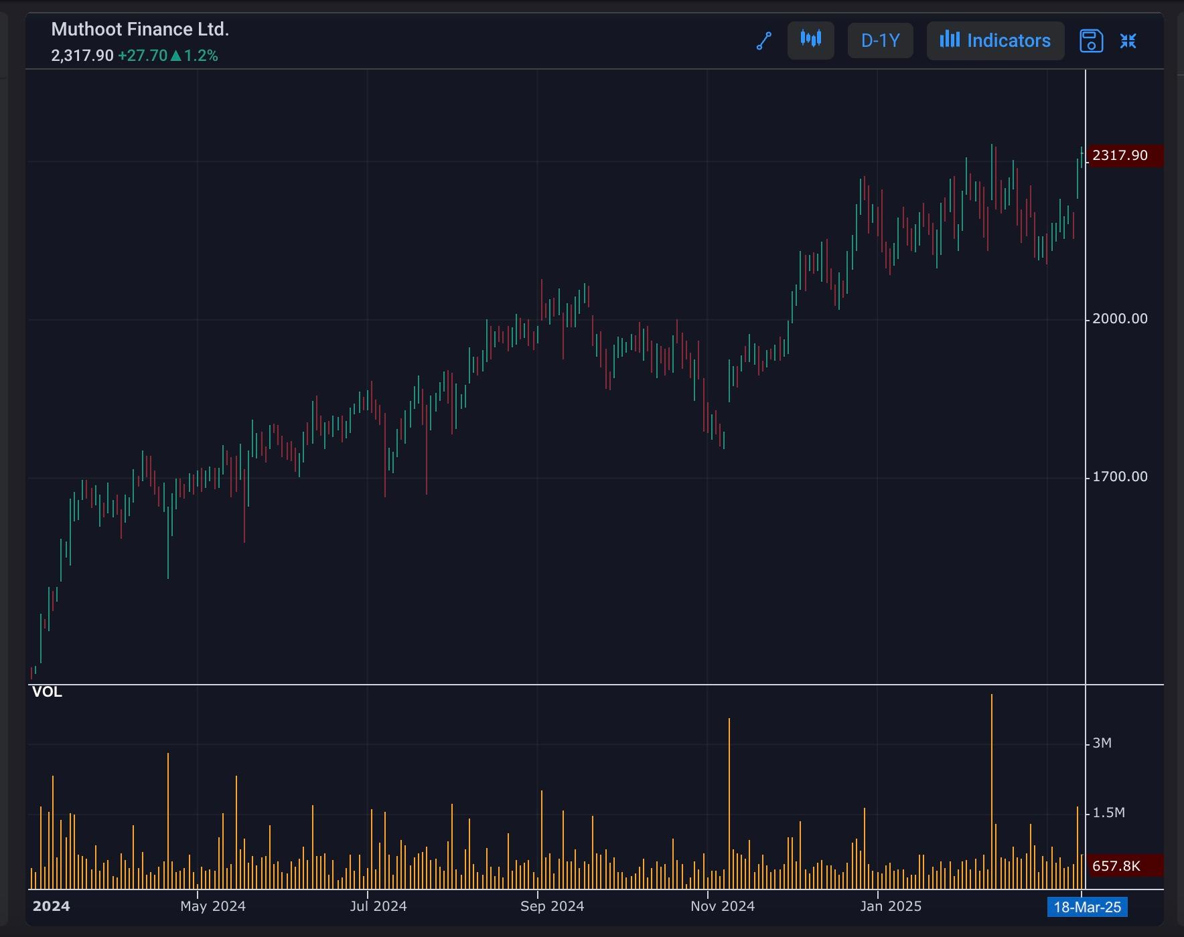Image resolution: width=1184 pixels, height=937 pixels.
Task: Click the 1.2% percentage change
Action: [x=201, y=56]
